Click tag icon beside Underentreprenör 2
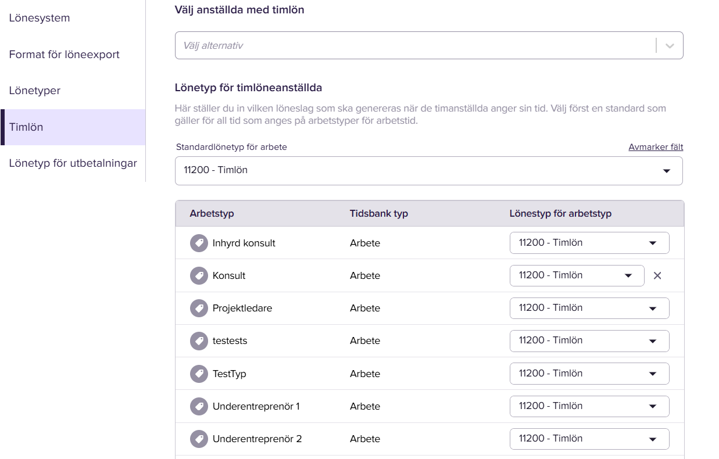 click(199, 439)
